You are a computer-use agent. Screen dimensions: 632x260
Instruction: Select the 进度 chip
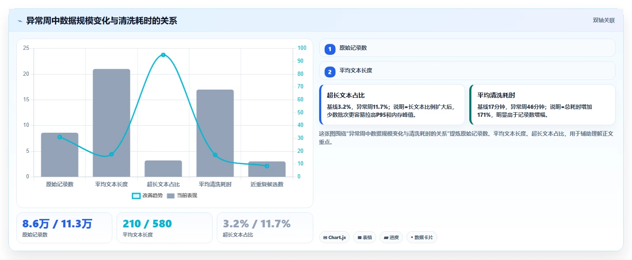pos(391,237)
